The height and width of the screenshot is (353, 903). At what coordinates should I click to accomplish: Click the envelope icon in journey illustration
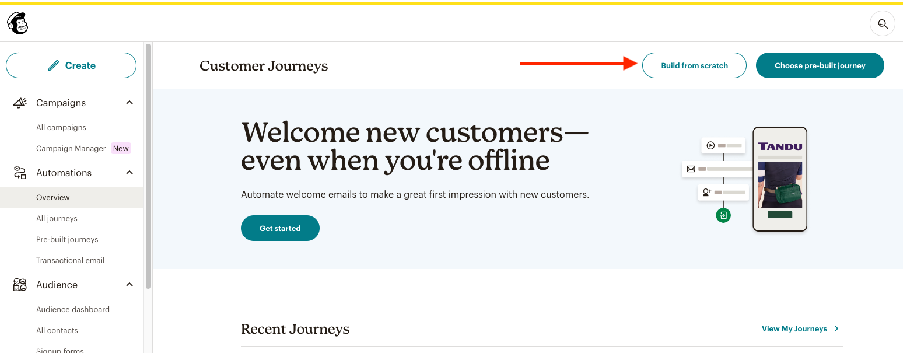(x=691, y=169)
